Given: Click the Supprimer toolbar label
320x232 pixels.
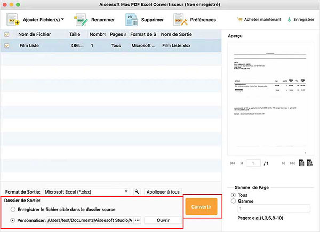Looking at the screenshot, I should tap(153, 20).
